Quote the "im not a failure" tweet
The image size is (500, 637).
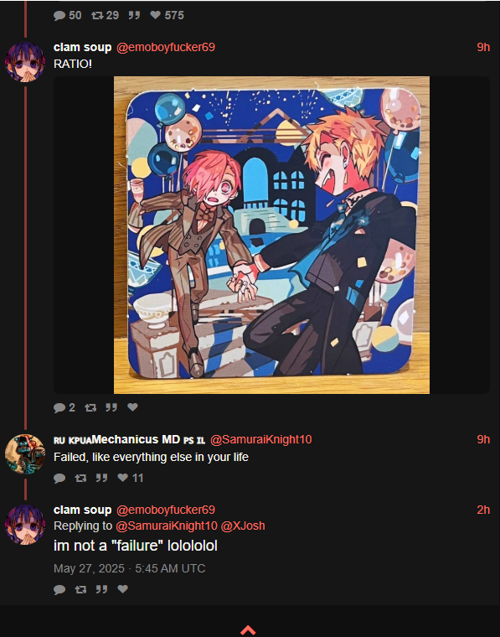pos(101,589)
